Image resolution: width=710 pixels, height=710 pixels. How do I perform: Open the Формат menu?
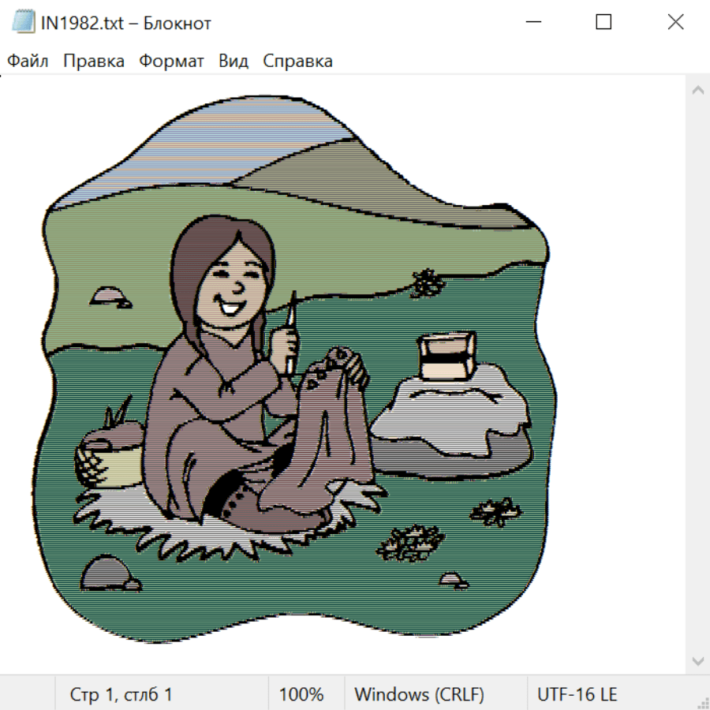[171, 62]
